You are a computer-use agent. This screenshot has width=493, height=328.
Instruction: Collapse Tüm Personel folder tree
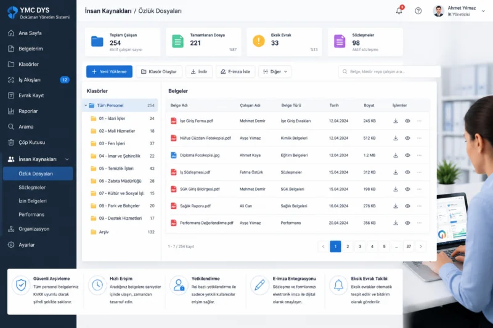[x=86, y=105]
